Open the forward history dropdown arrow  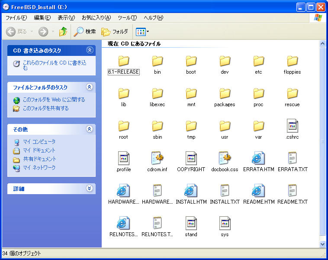[53, 32]
